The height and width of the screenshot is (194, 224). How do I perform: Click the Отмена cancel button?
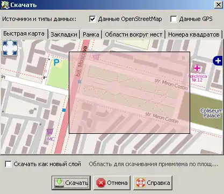[112, 183]
